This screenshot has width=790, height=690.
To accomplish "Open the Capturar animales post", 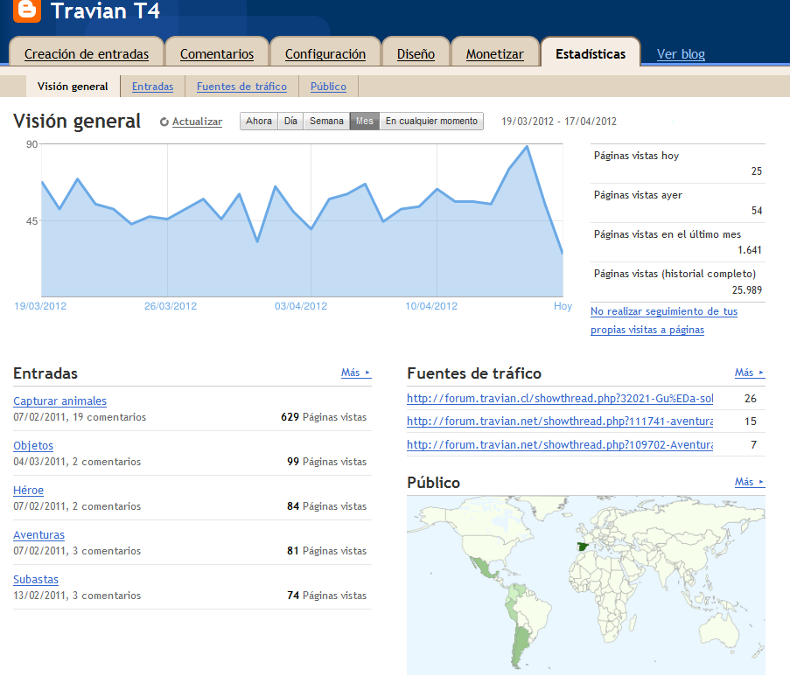I will [x=60, y=401].
